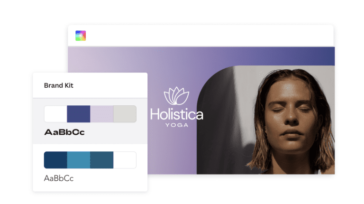
Task: Choose the bold AaBbCc font sample
Action: [64, 132]
